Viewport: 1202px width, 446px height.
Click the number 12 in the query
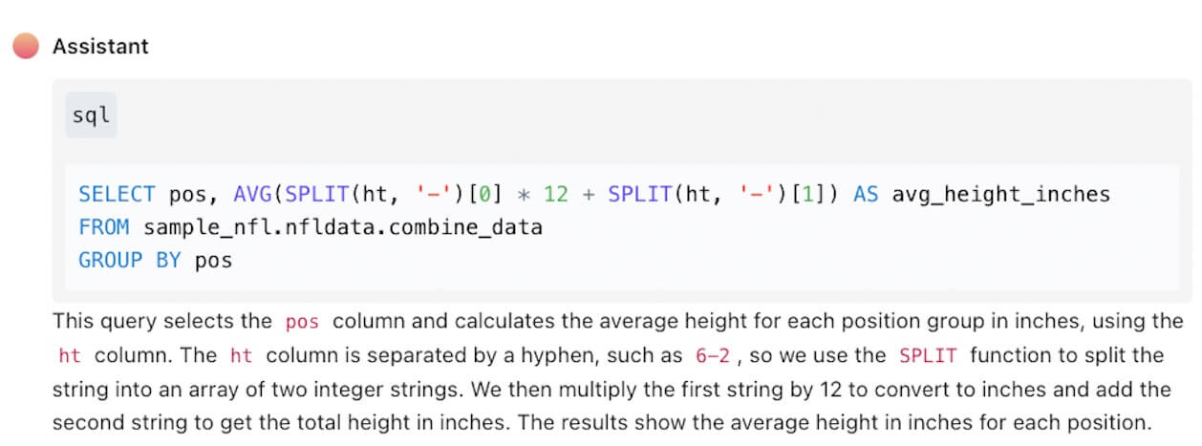556,195
